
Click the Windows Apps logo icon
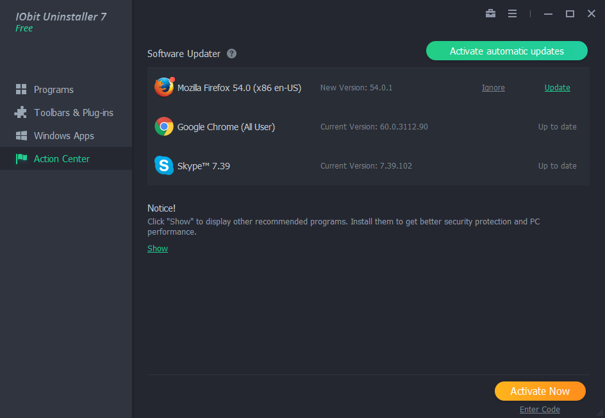[x=21, y=135]
